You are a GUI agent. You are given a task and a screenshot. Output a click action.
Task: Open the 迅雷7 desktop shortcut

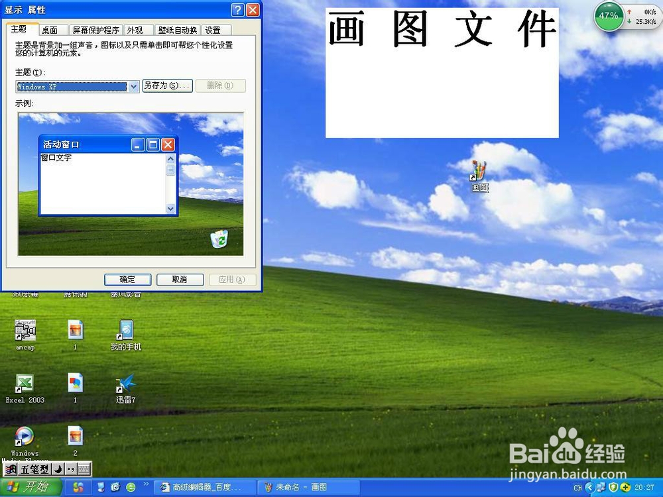click(x=125, y=388)
